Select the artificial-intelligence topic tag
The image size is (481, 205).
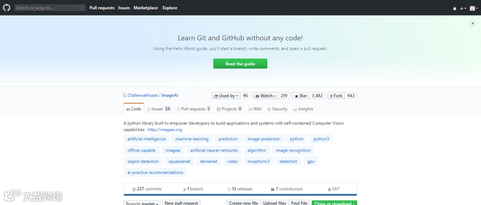click(x=147, y=139)
